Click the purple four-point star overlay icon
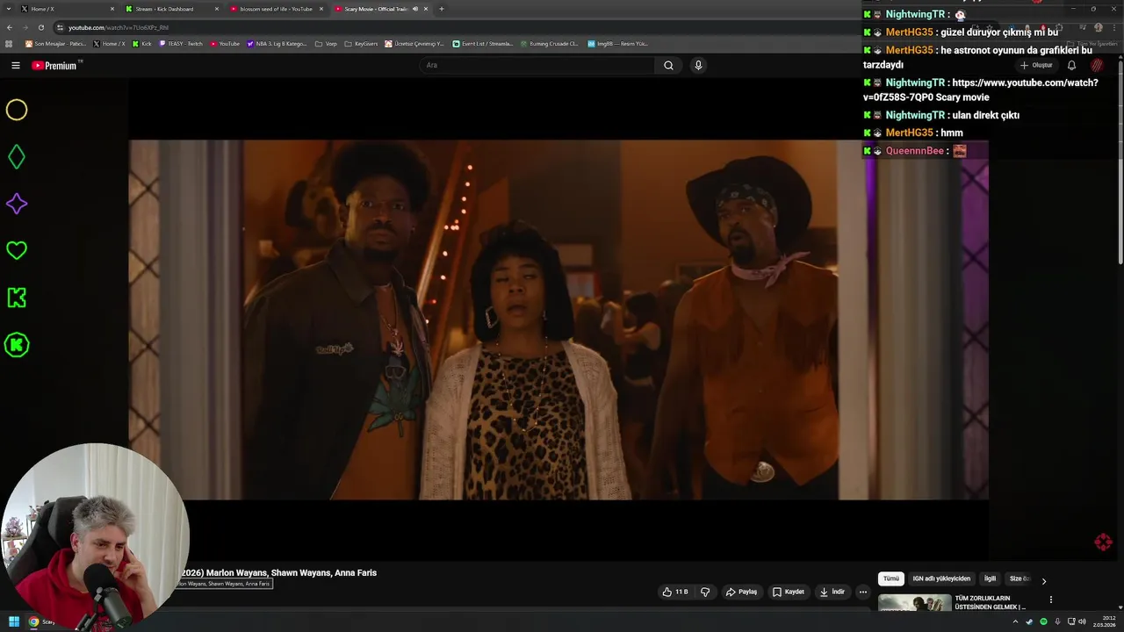1124x632 pixels. (x=17, y=204)
